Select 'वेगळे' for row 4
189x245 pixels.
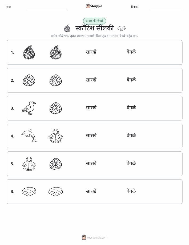tap(131, 135)
